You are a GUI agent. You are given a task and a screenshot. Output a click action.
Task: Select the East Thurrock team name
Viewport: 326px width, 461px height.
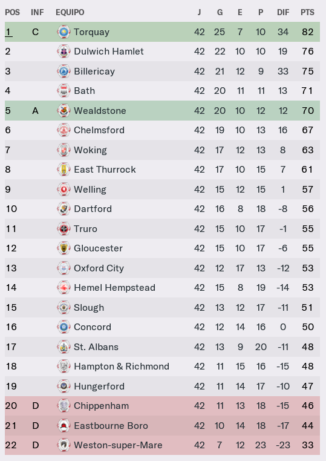[105, 170]
